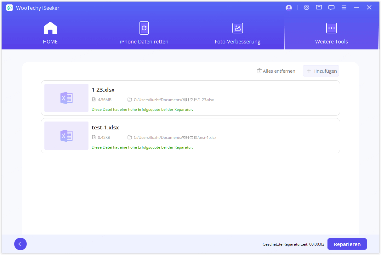Open the feedback chat bubble icon
Image resolution: width=381 pixels, height=255 pixels.
click(x=331, y=8)
